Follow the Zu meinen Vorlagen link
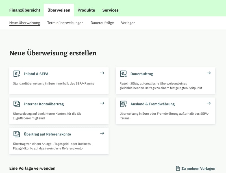Image resolution: width=226 pixels, height=173 pixels. click(x=198, y=168)
